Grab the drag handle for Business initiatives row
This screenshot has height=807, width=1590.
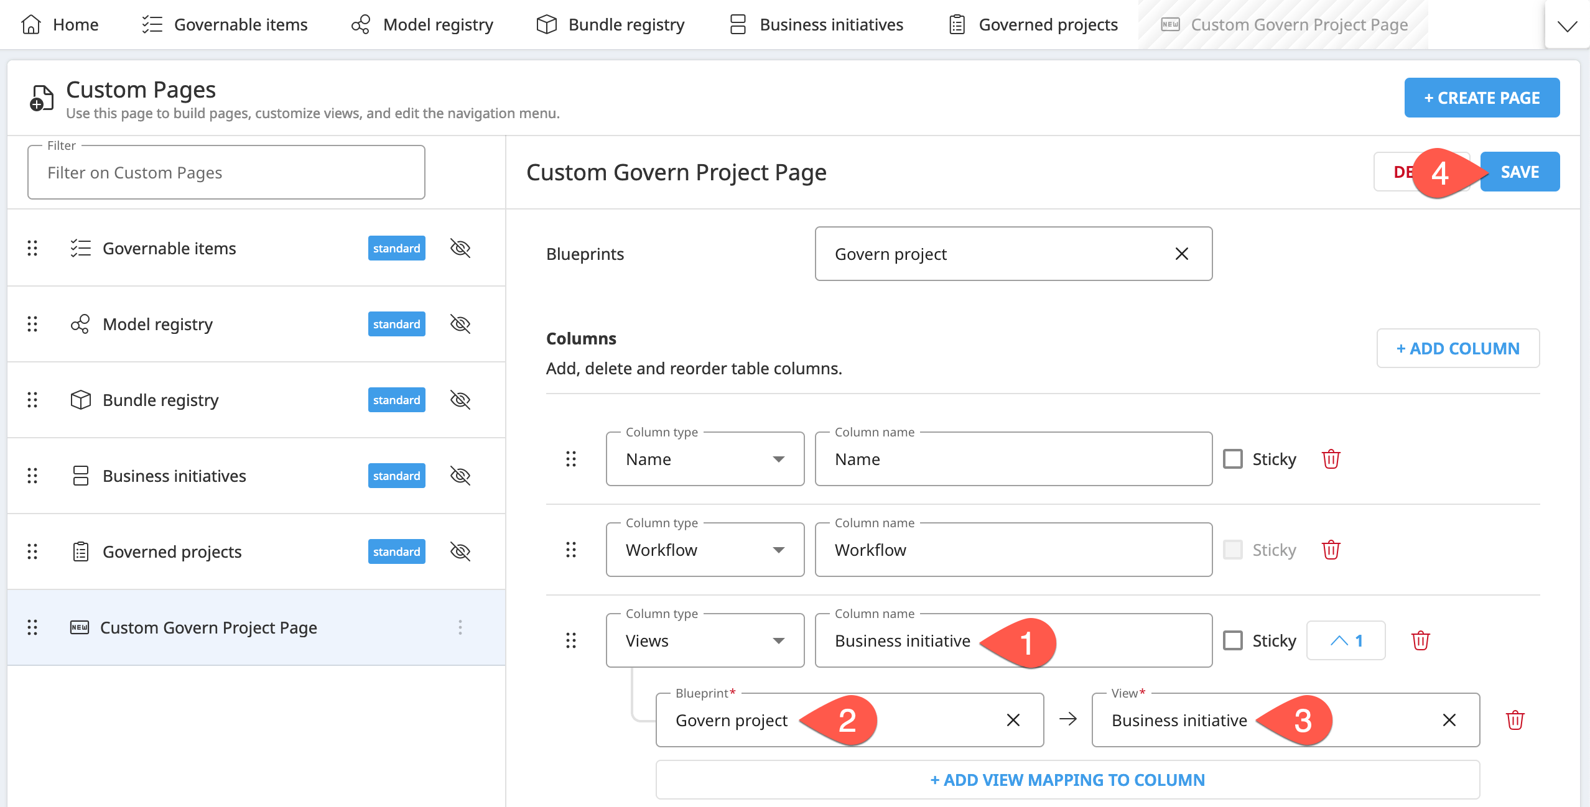[x=32, y=476]
